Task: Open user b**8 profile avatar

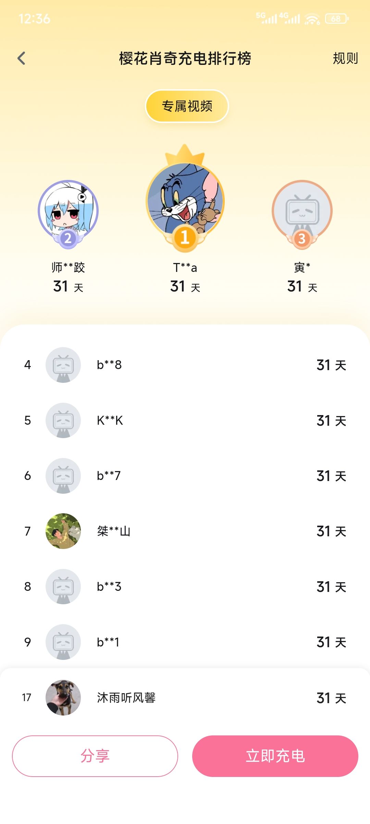Action: point(63,365)
